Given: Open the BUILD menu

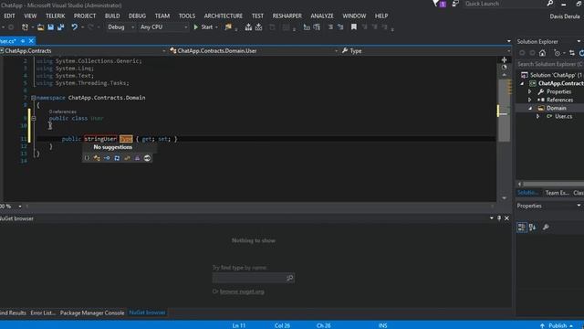Looking at the screenshot, I should point(112,16).
